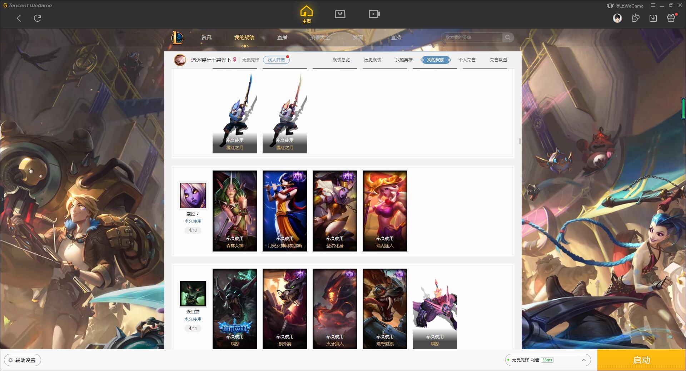This screenshot has width=686, height=371.
Task: Open the 森林女神 skin card
Action: point(235,211)
